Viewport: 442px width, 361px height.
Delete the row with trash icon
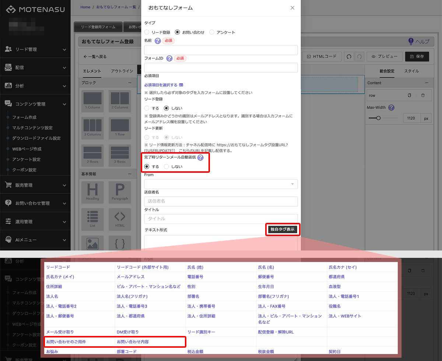(423, 95)
